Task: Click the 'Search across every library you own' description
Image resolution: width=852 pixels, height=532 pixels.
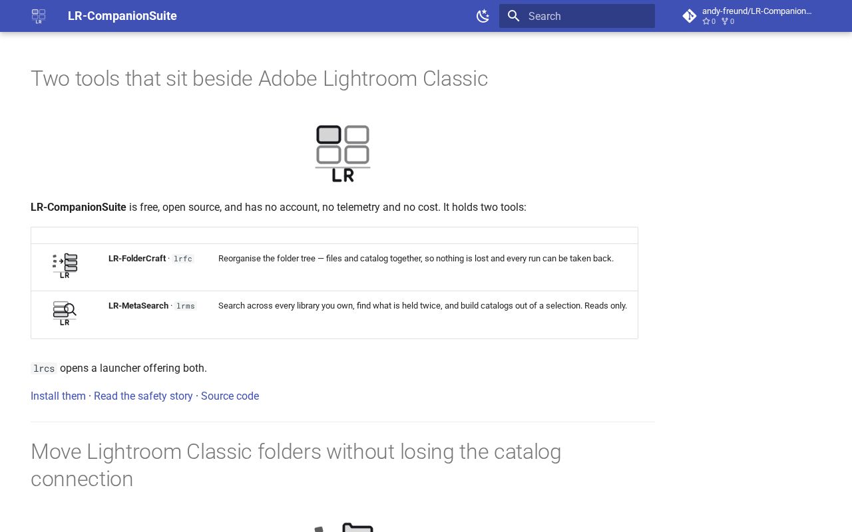Action: [423, 306]
